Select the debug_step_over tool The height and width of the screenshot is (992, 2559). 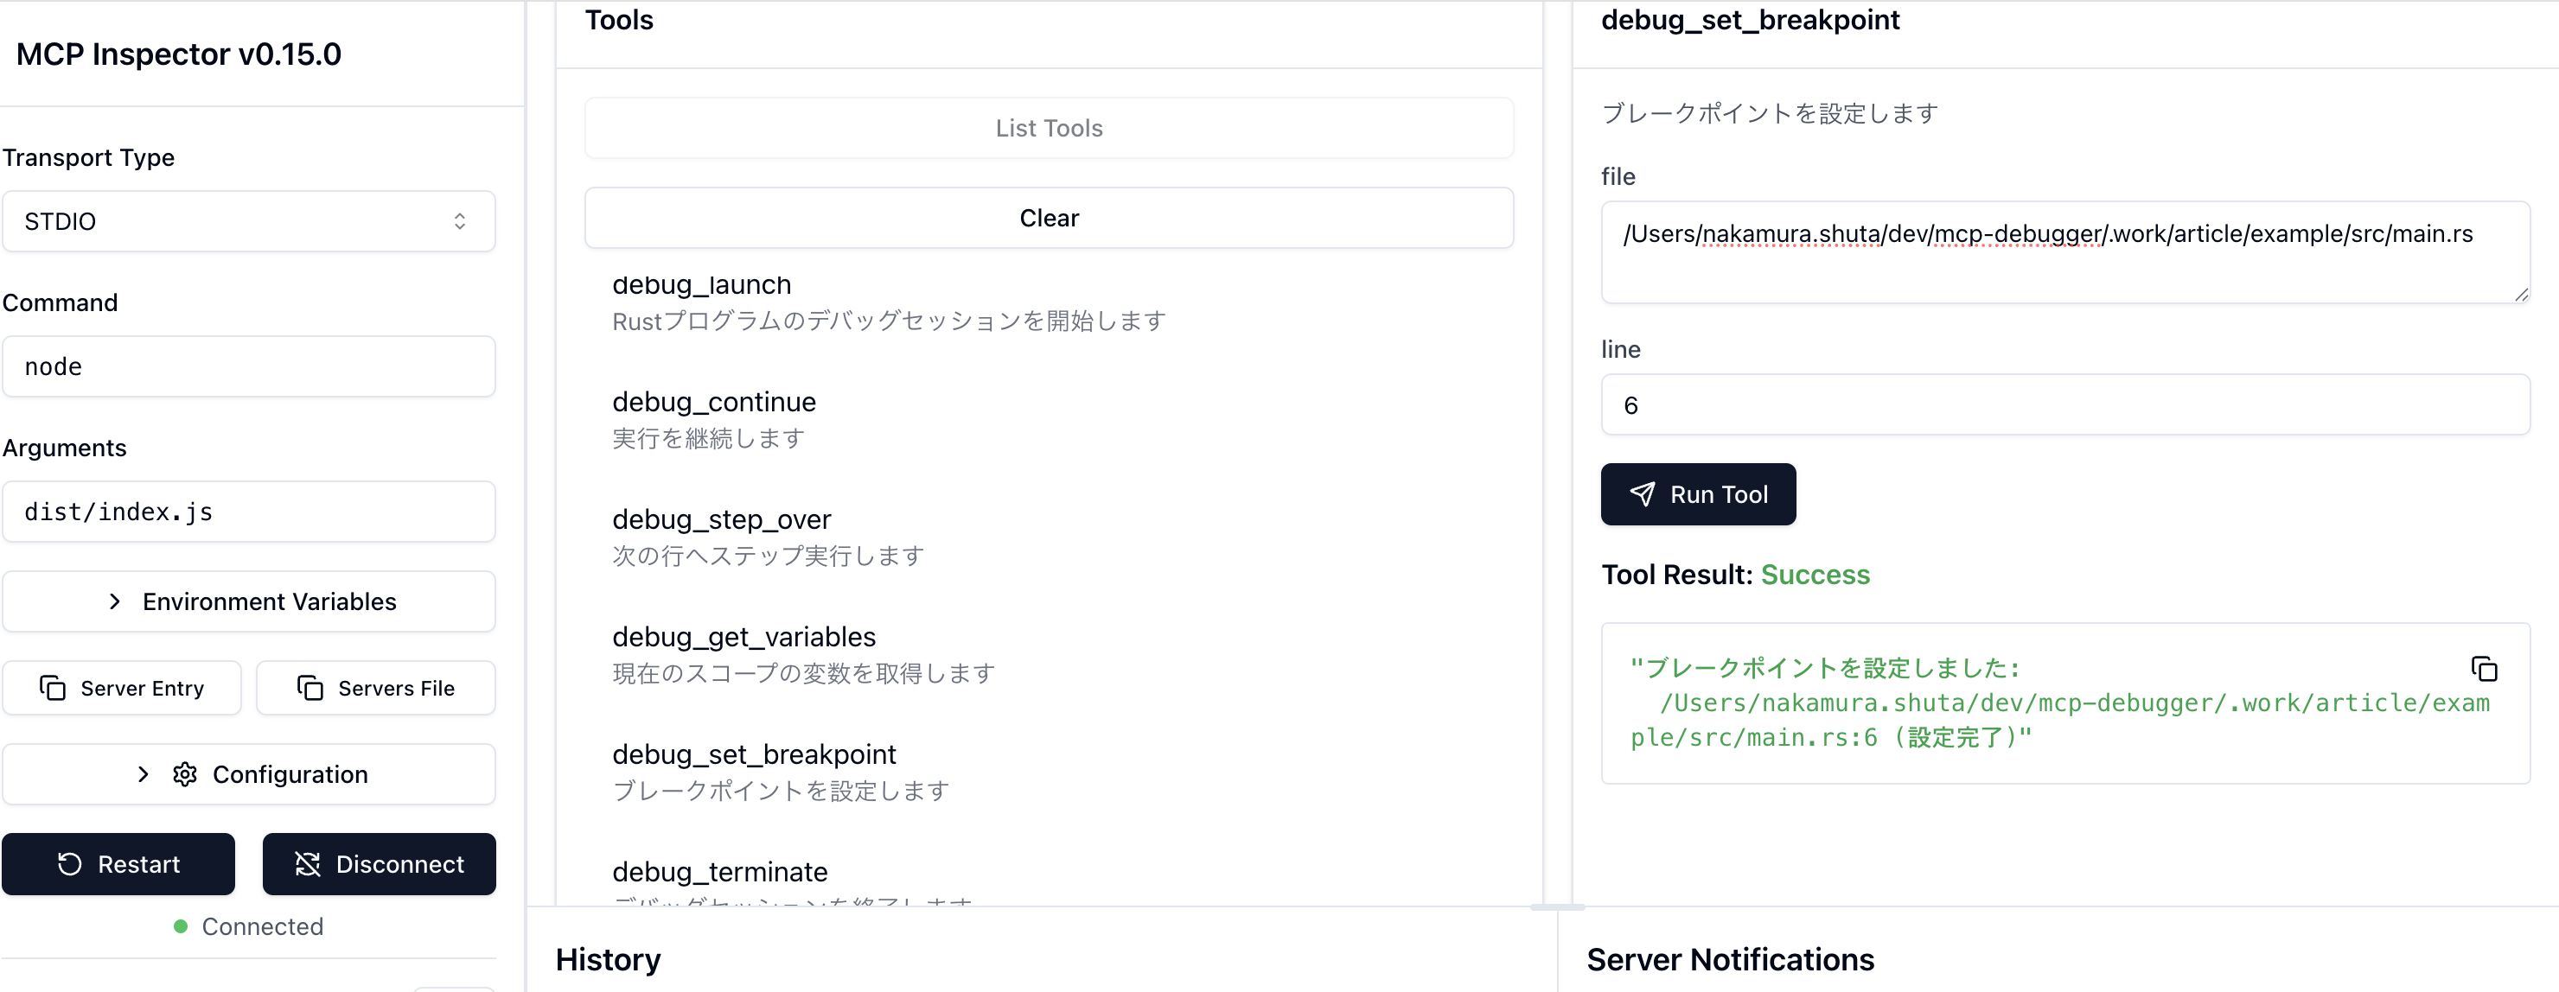coord(721,519)
